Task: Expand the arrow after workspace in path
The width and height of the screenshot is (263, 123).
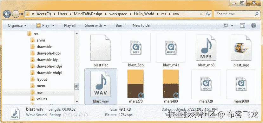Action: click(x=130, y=14)
